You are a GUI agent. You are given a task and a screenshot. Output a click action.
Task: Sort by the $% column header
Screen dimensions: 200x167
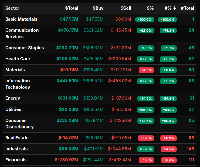point(150,8)
